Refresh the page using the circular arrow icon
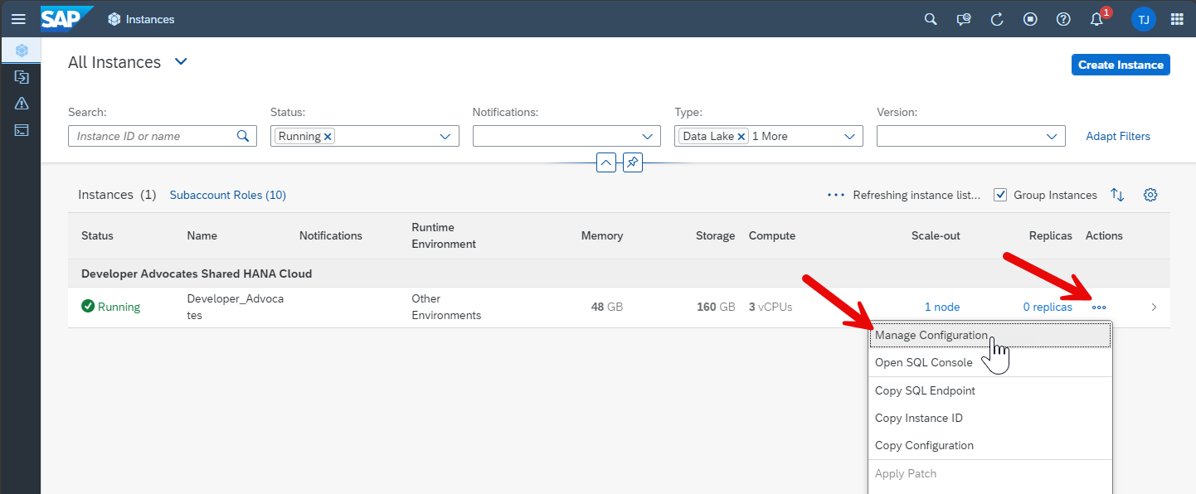 pos(996,18)
